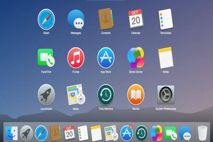This screenshot has width=213, height=142.
Task: Open App Store with badge in the dock
Action: [x=127, y=133]
